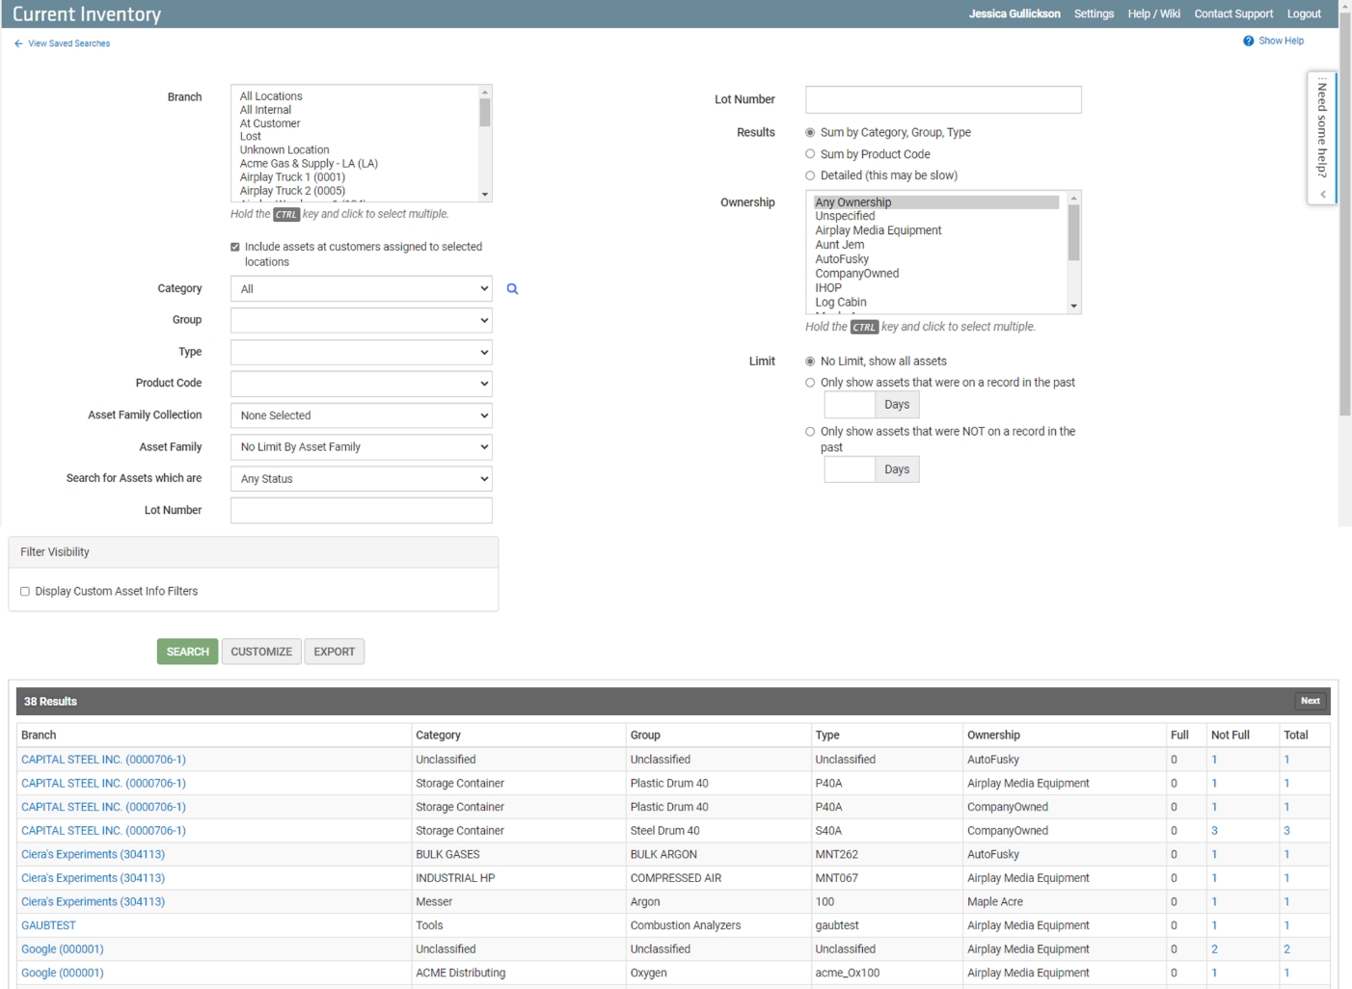The height and width of the screenshot is (989, 1352).
Task: Click inside the Lot Number input field
Action: pyautogui.click(x=942, y=99)
